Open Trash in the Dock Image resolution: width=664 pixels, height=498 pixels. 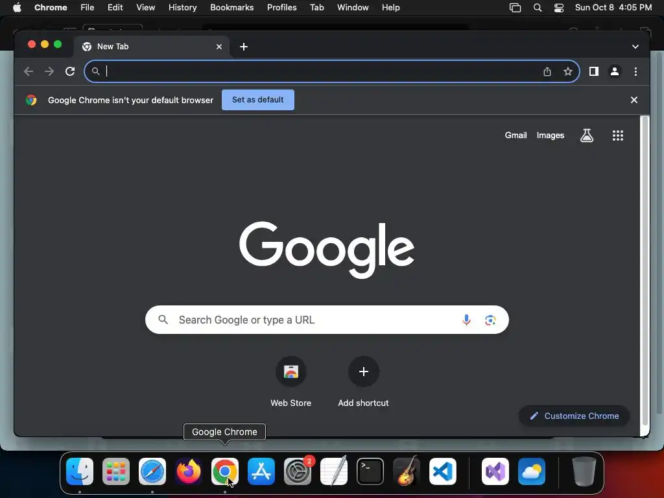(584, 471)
